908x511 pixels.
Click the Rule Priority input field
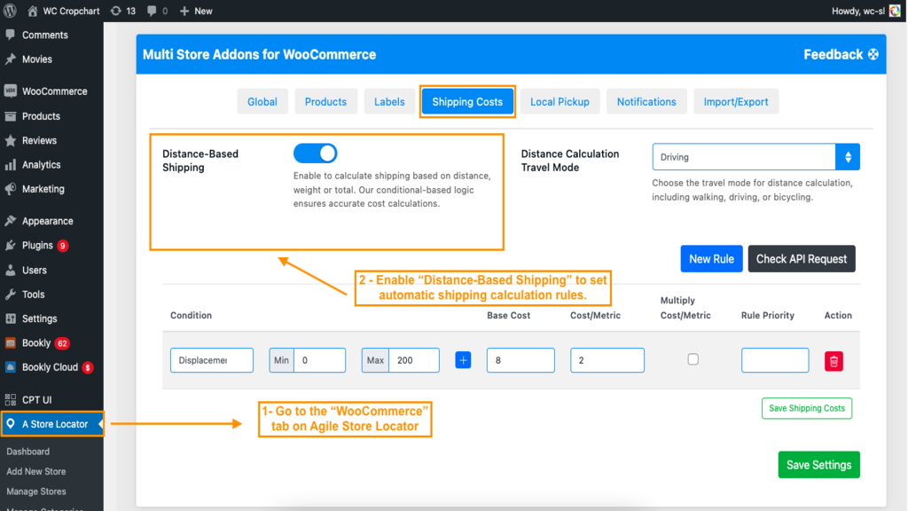775,360
